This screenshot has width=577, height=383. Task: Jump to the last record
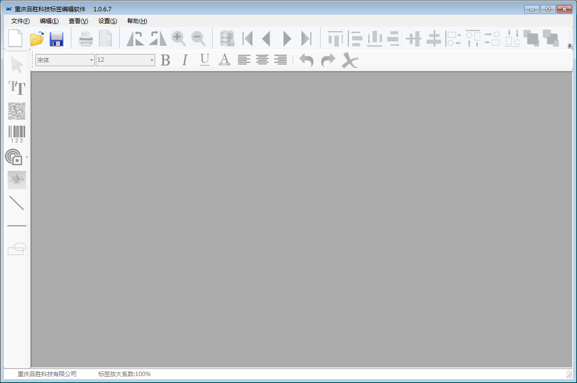pyautogui.click(x=306, y=39)
